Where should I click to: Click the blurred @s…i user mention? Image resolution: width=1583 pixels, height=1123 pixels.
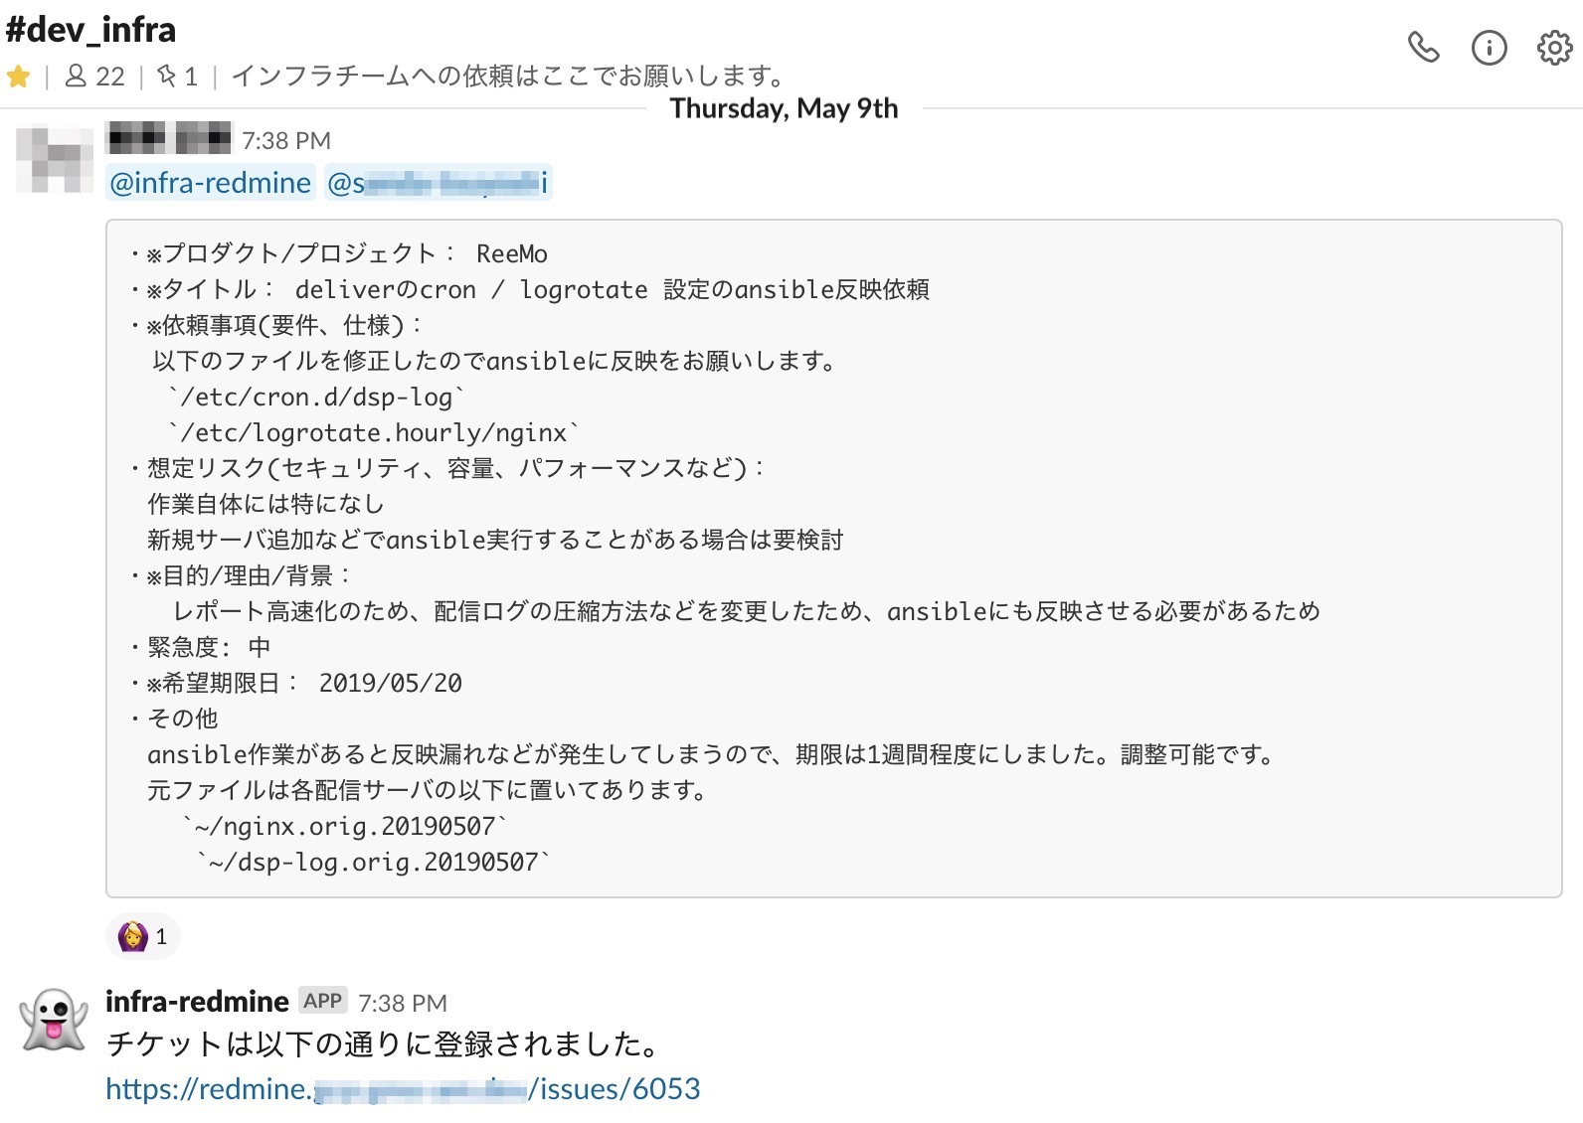(438, 183)
